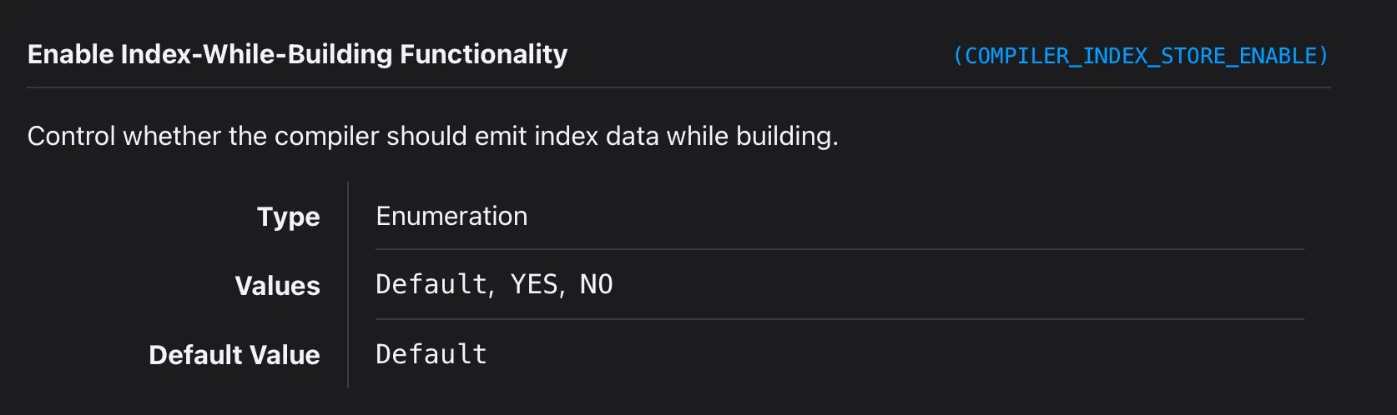
Task: Click the YES option in Values
Action: click(534, 285)
